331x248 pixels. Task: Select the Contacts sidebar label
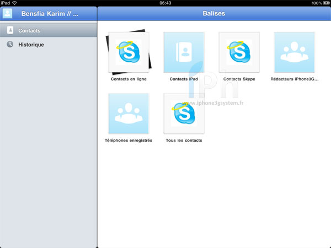click(x=29, y=31)
